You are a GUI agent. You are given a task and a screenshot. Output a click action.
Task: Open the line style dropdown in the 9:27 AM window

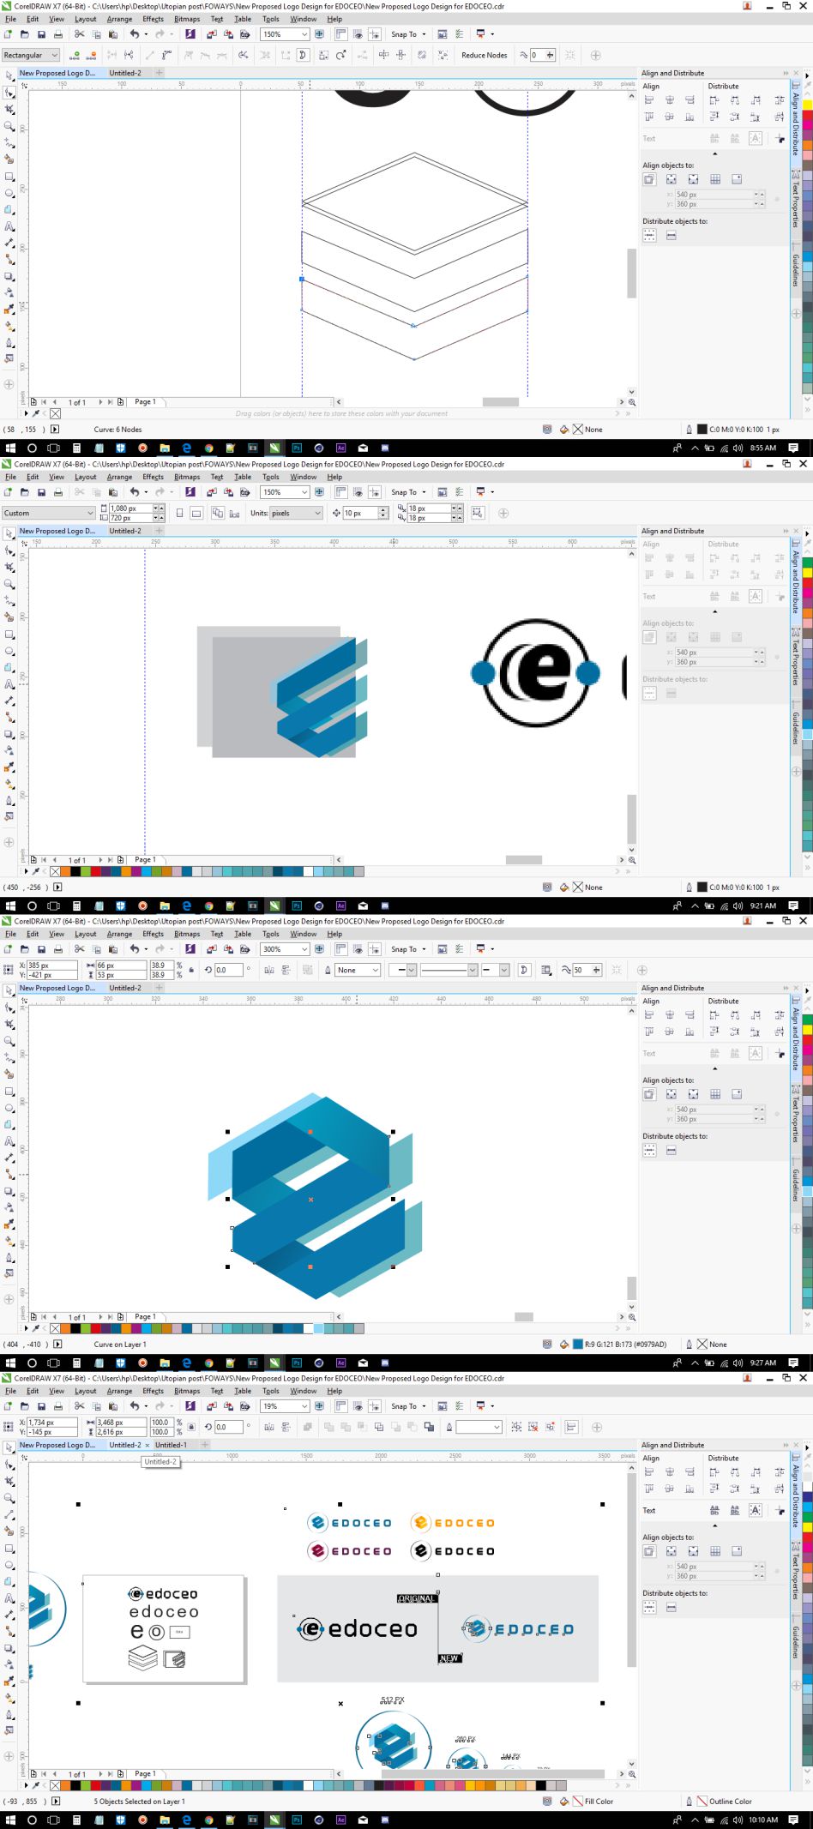[x=473, y=970]
